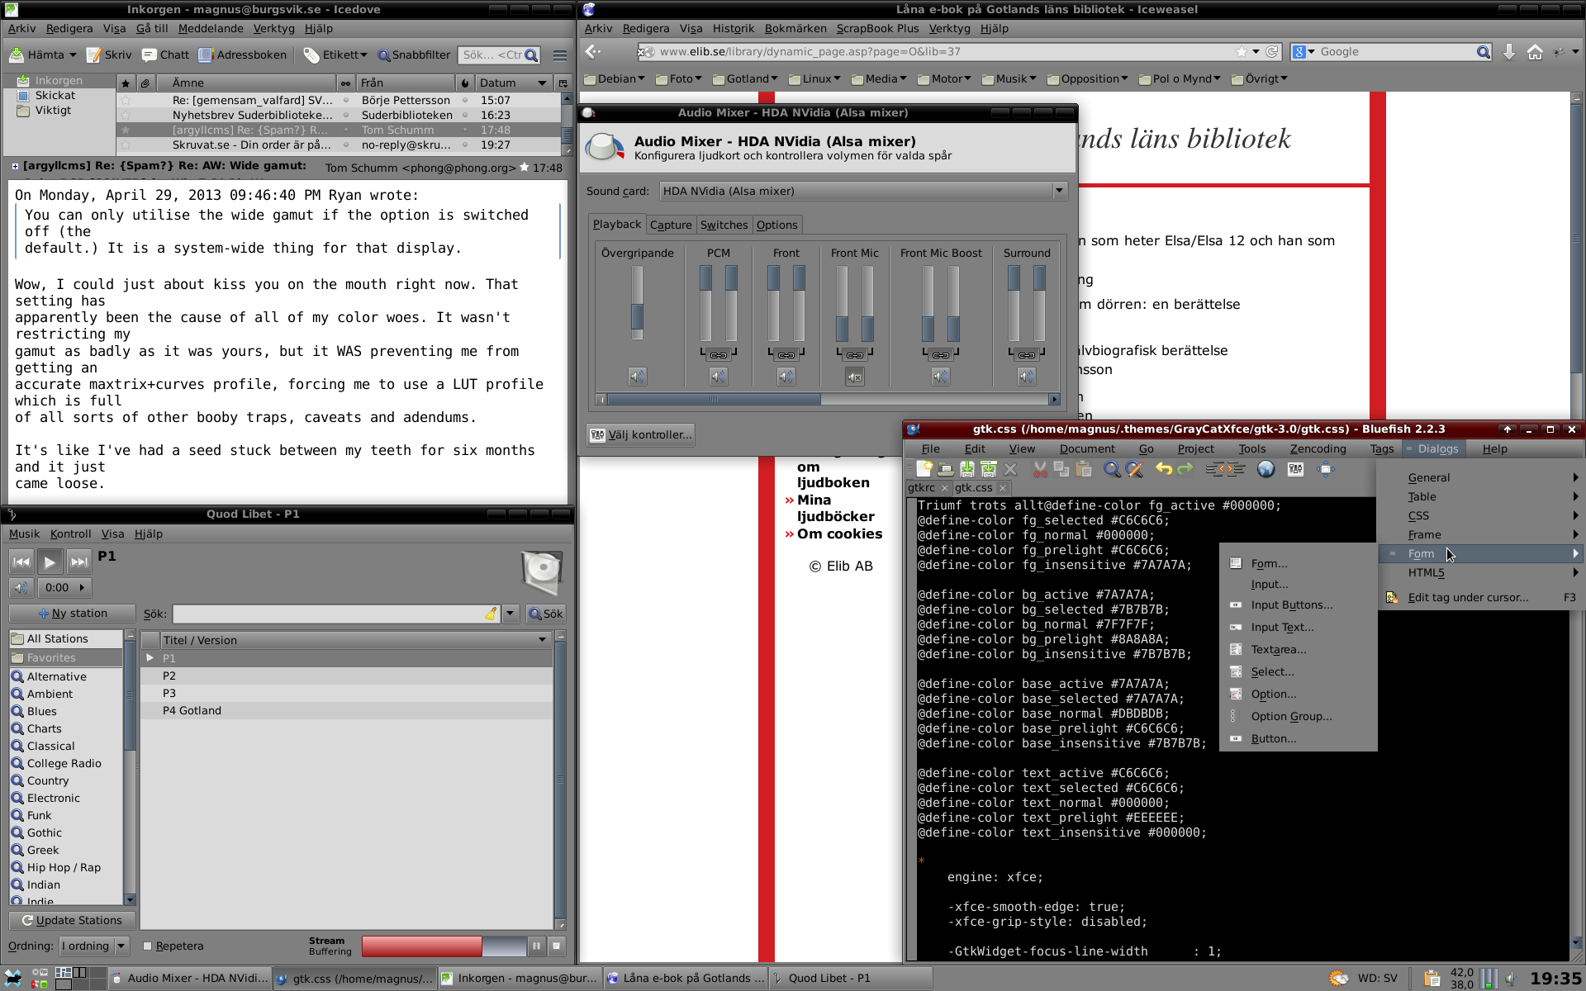The image size is (1586, 991).
Task: Expand the collapsed Icedove message header
Action: pyautogui.click(x=15, y=166)
